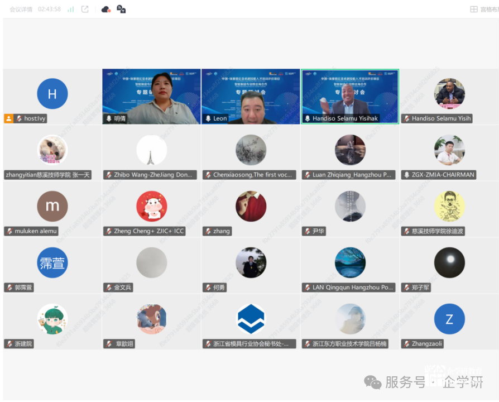Click the 浙江省模具行业协会 blue logo avatar
The width and height of the screenshot is (499, 402).
click(x=251, y=319)
